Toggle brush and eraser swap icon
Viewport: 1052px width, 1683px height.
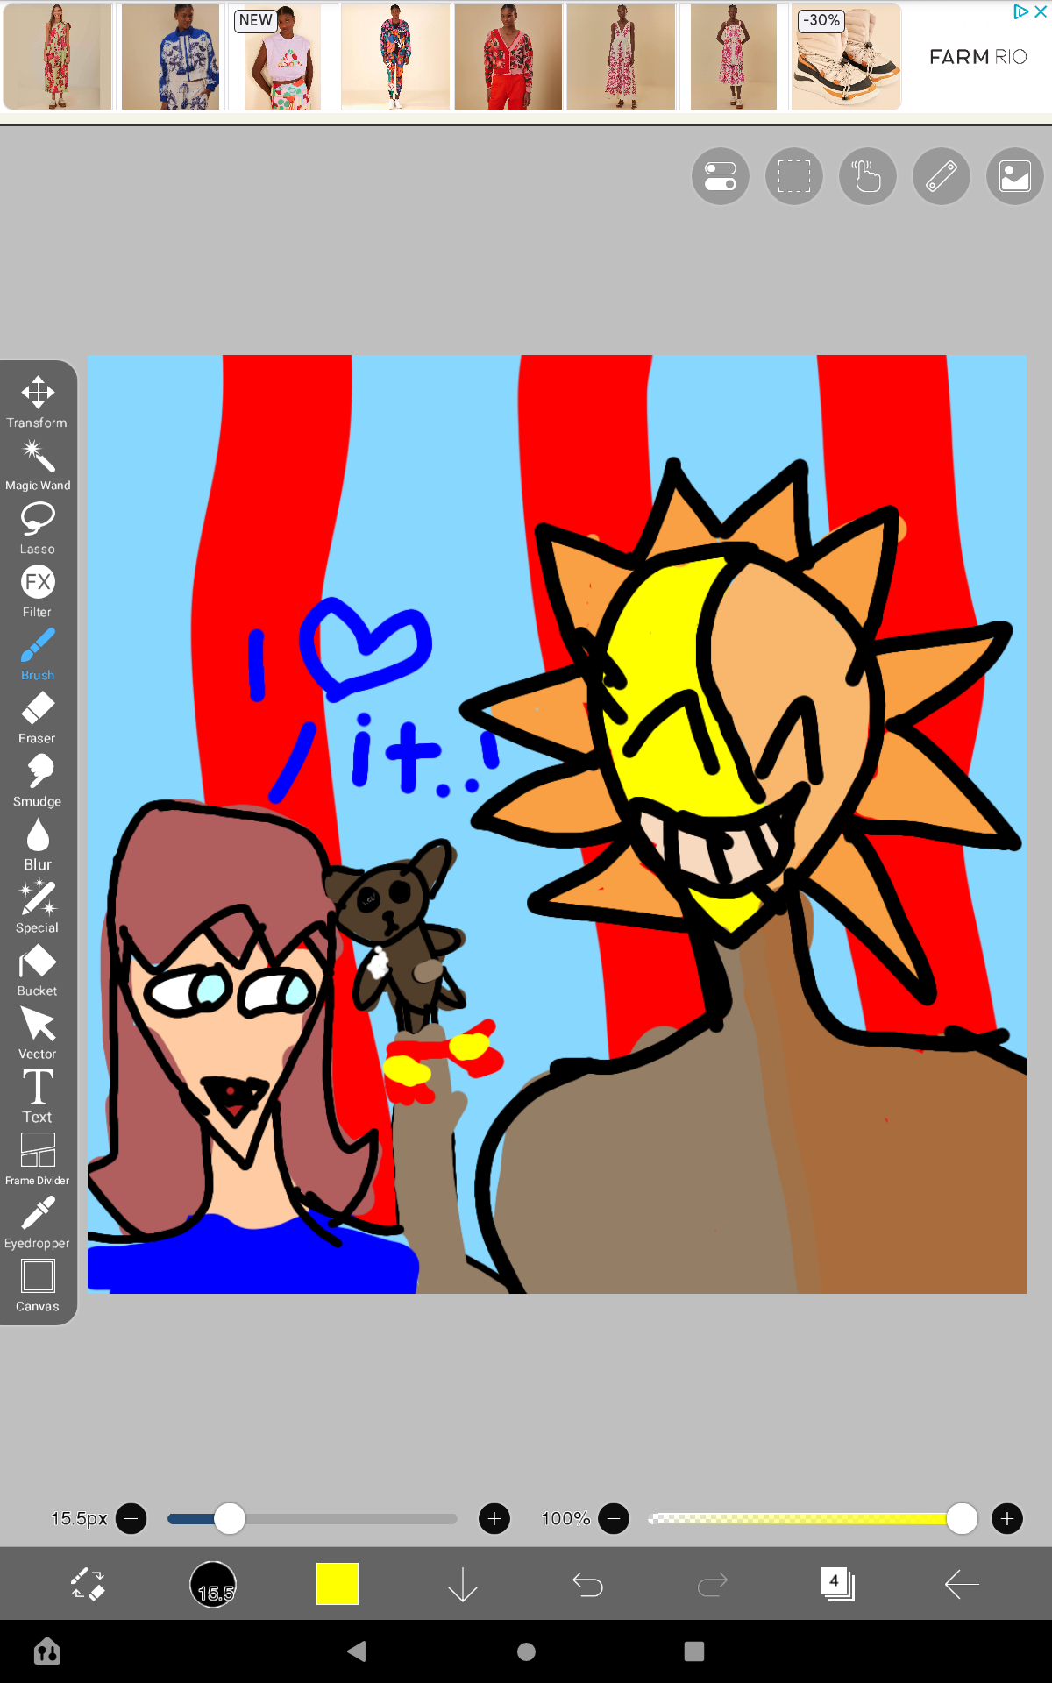tap(88, 1584)
